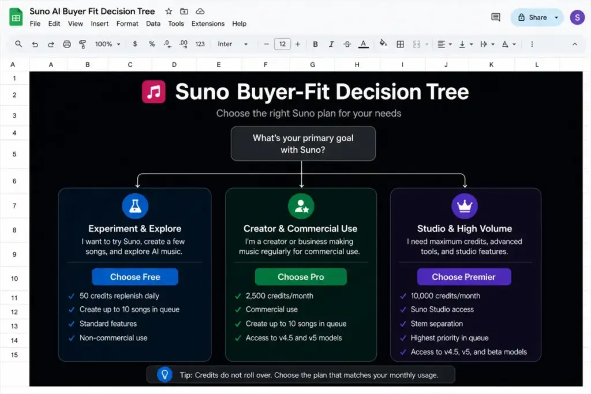Screen dimensions: 591x394
Task: Open the 123 number format menu
Action: pyautogui.click(x=200, y=44)
